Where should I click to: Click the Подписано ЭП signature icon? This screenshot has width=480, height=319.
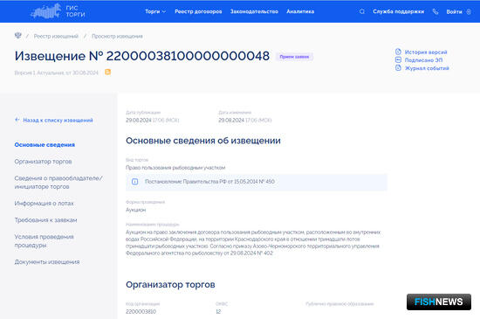point(398,59)
